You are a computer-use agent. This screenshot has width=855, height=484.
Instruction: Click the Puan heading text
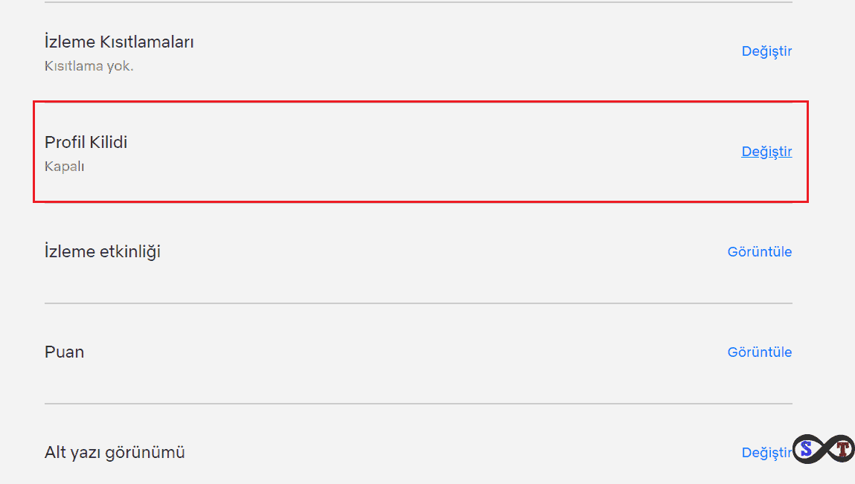64,352
